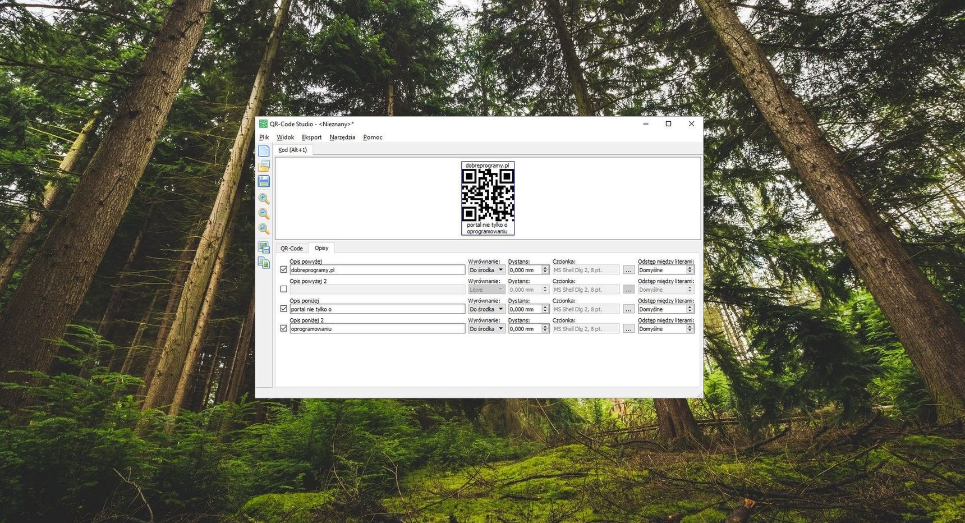Enable the Opis powyżej 2 checkbox

(x=284, y=290)
